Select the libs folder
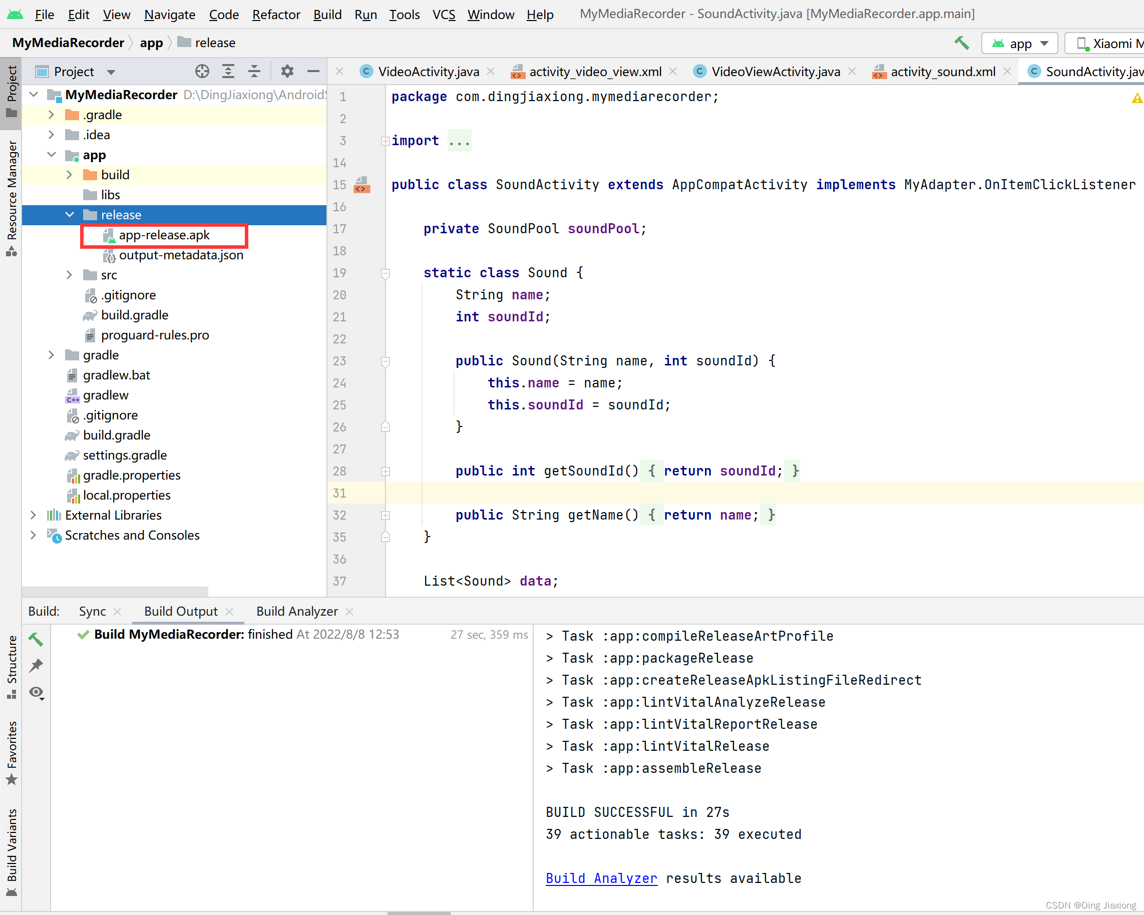Viewport: 1144px width, 915px height. pos(102,195)
